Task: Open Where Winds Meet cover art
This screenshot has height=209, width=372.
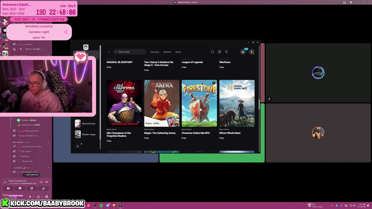Action: click(237, 103)
